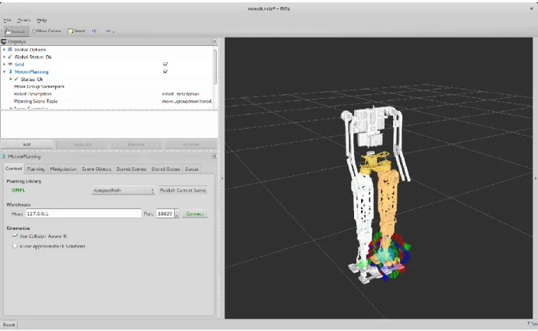Collapse the MotionPlanning display row
The image size is (538, 331).
point(4,72)
